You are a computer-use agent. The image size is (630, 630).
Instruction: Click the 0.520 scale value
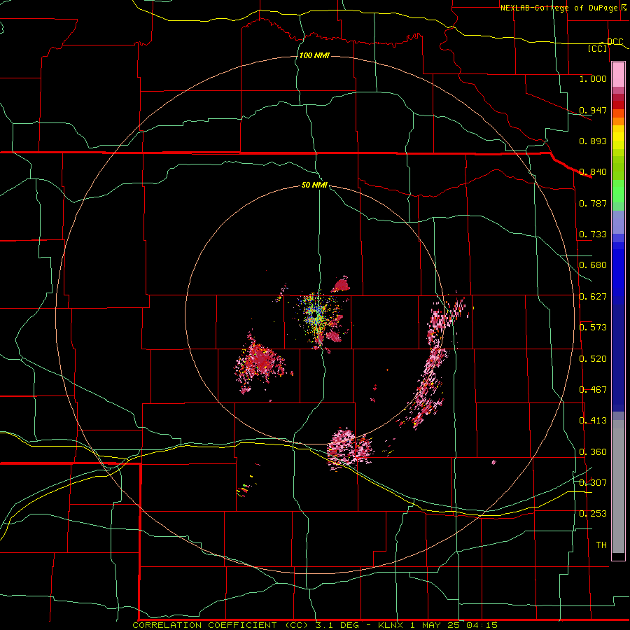click(x=593, y=359)
